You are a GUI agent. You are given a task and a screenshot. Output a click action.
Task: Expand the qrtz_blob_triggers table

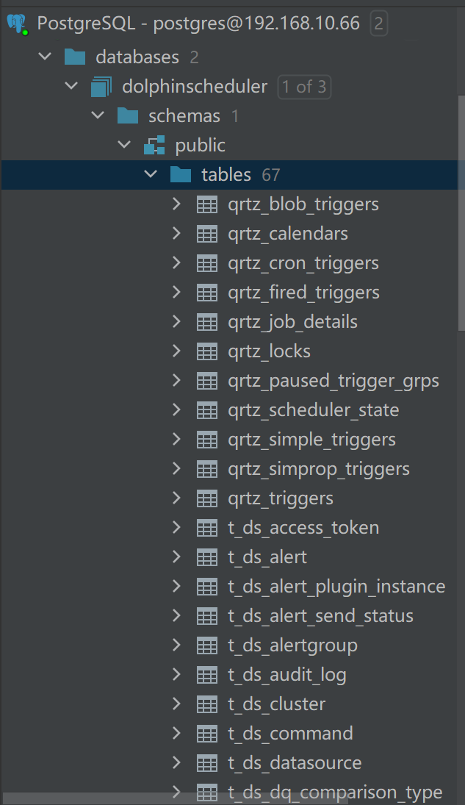[x=176, y=204]
